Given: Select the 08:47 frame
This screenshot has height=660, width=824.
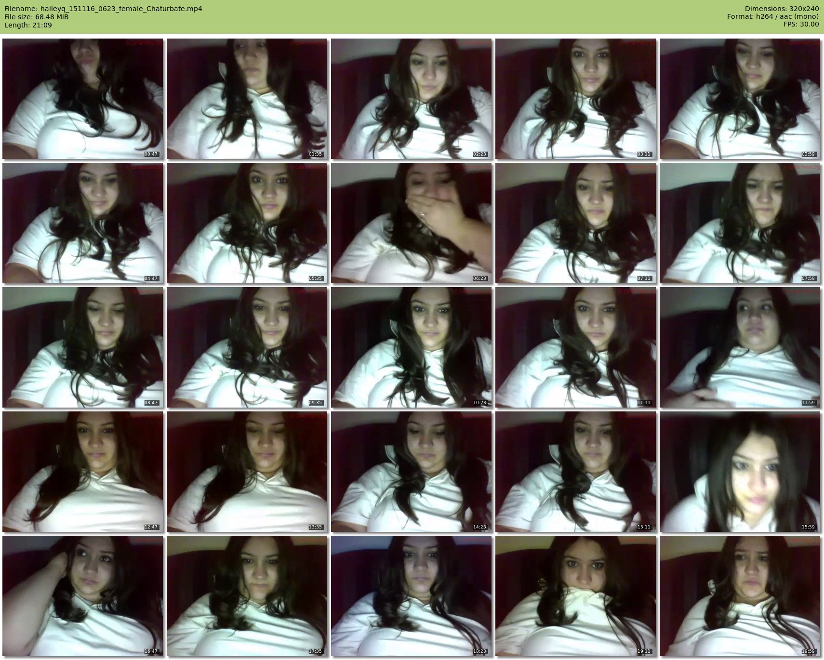Looking at the screenshot, I should 83,347.
